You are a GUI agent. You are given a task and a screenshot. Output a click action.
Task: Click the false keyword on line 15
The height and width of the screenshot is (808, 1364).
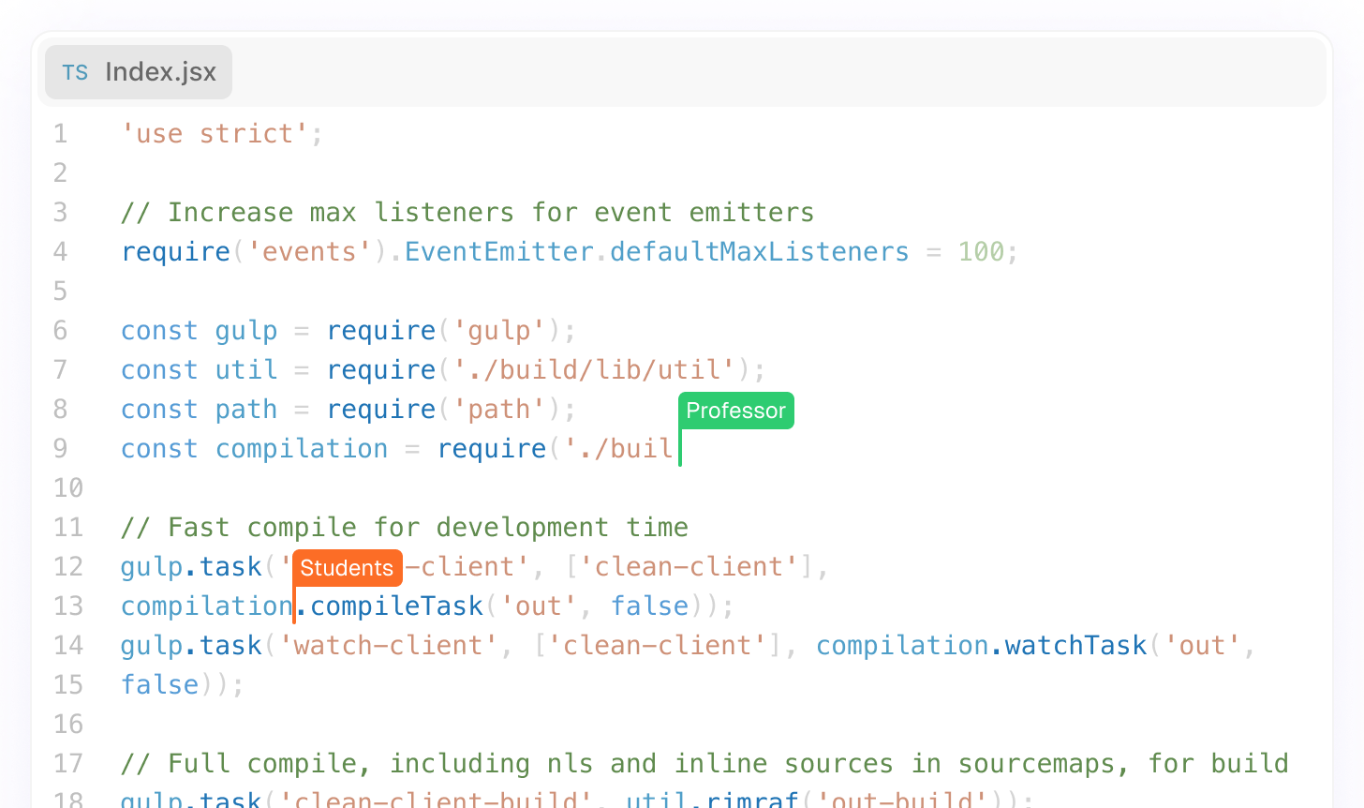click(x=160, y=685)
